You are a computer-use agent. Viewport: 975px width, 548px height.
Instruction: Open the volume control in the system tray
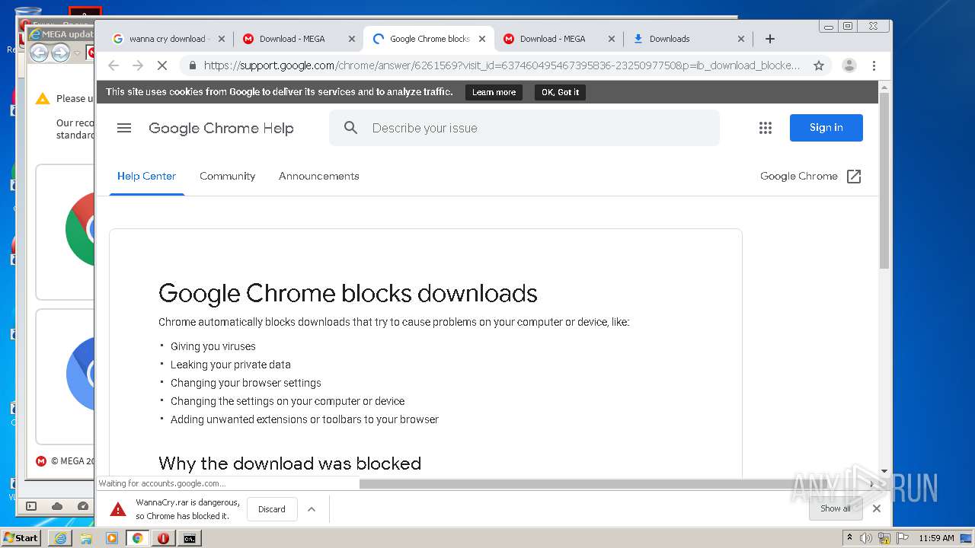[866, 538]
